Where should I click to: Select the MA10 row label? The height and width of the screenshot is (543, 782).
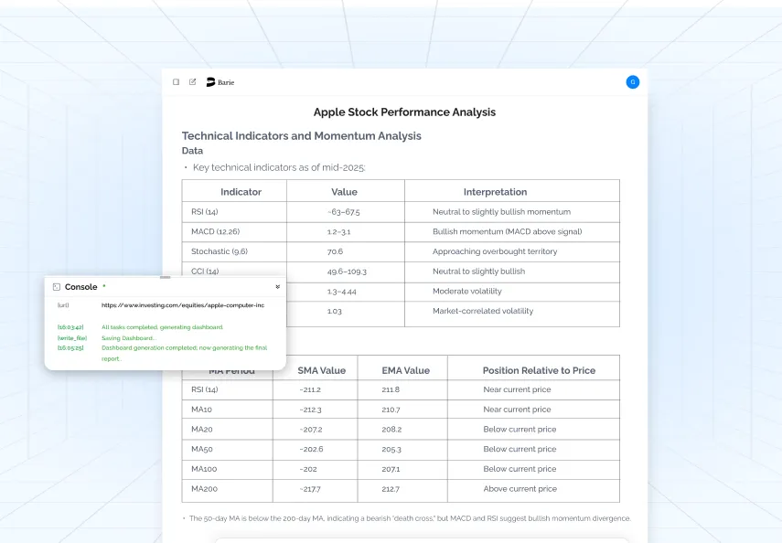(x=201, y=410)
